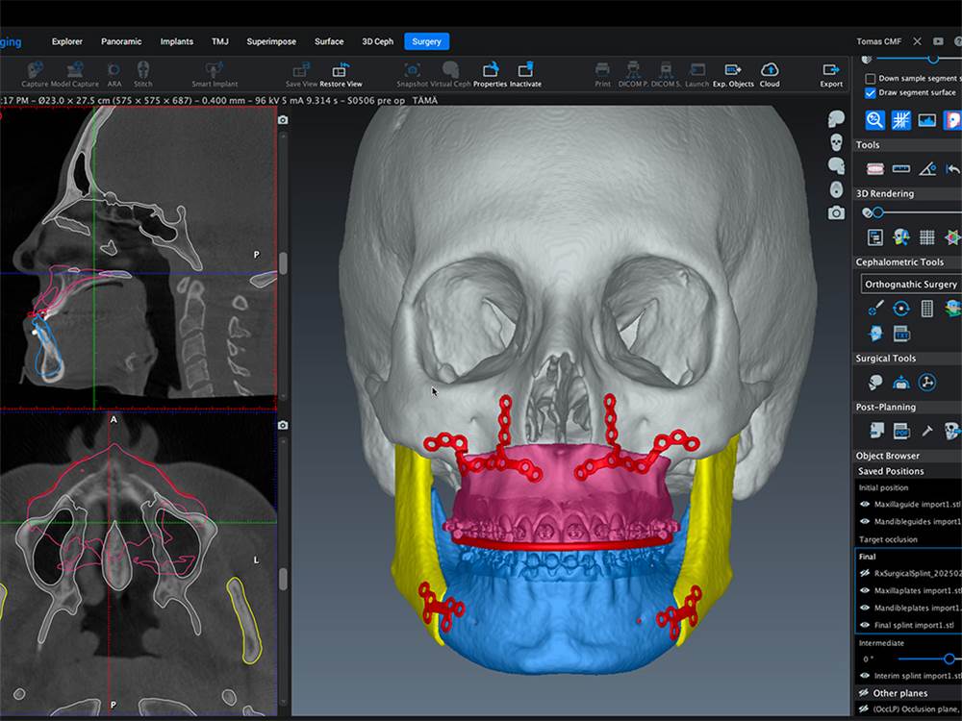Screen dimensions: 962x721
Task: Click the Inactivate toolbar icon
Action: tap(525, 70)
